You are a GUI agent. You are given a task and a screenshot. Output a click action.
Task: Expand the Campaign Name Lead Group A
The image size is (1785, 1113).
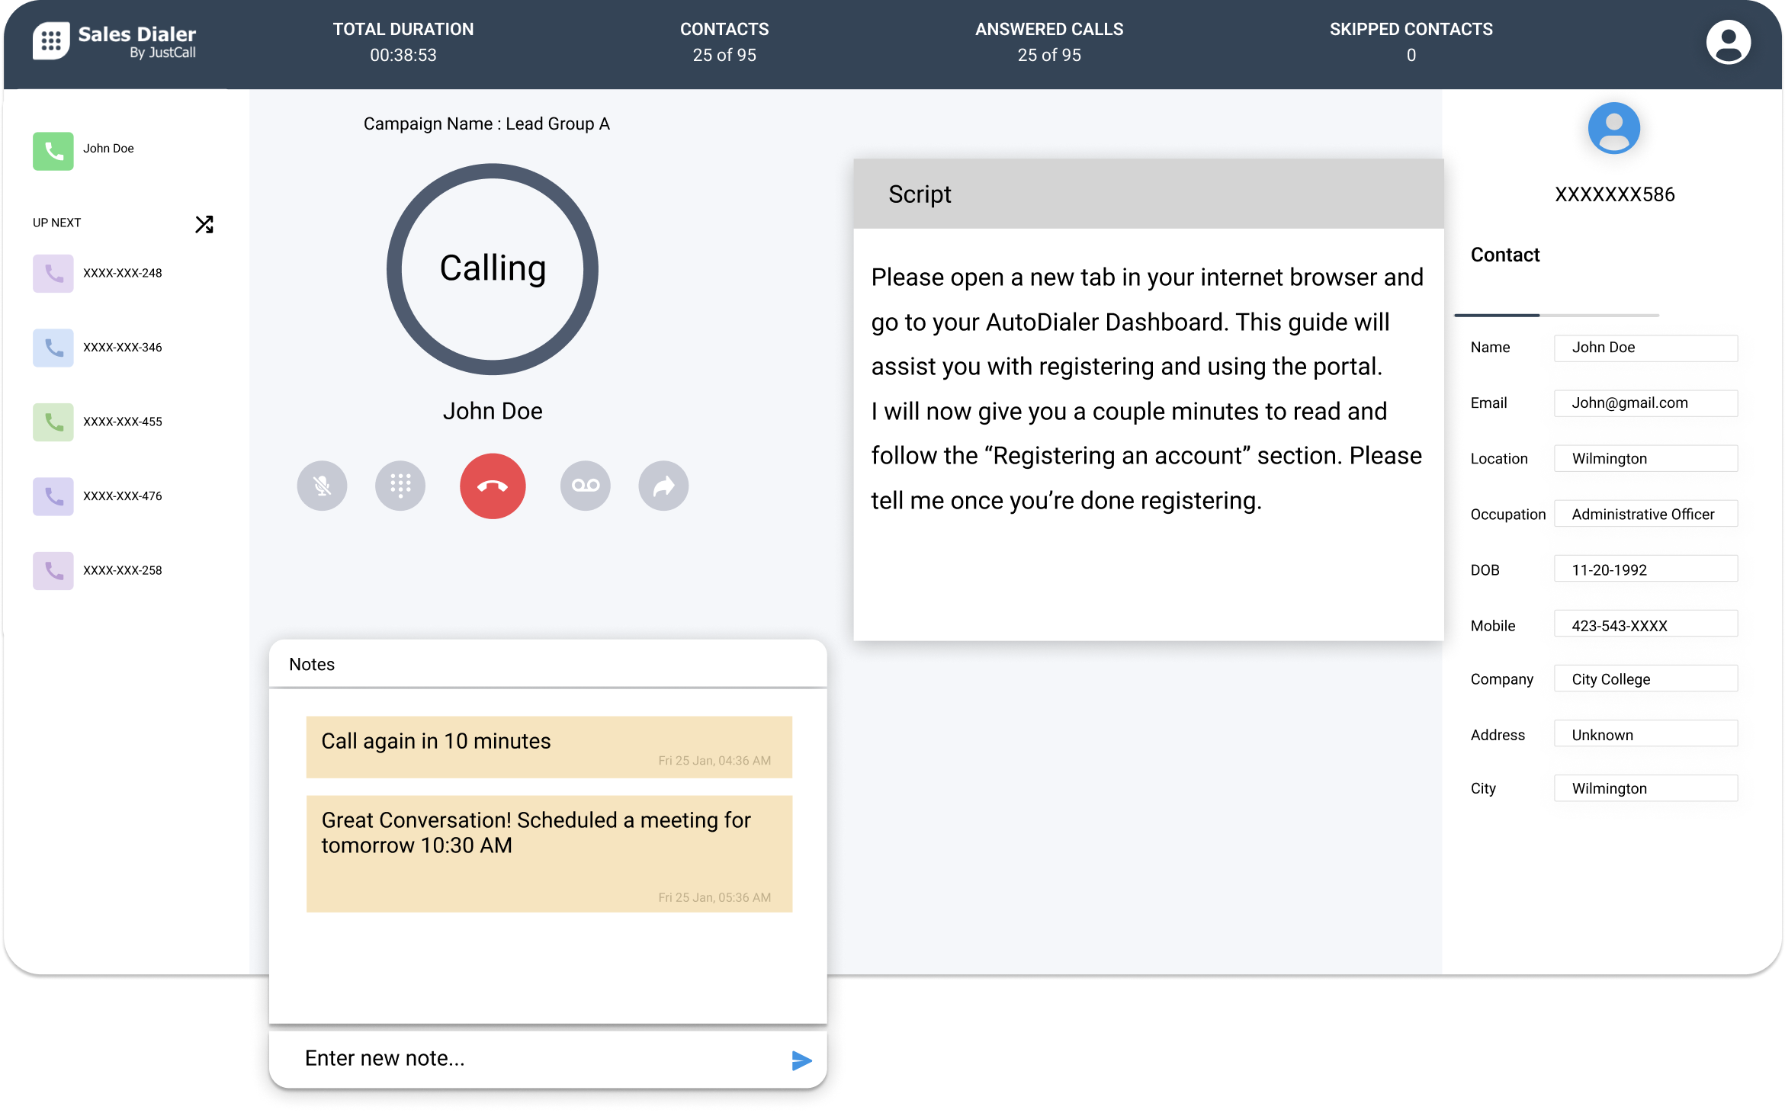[487, 124]
